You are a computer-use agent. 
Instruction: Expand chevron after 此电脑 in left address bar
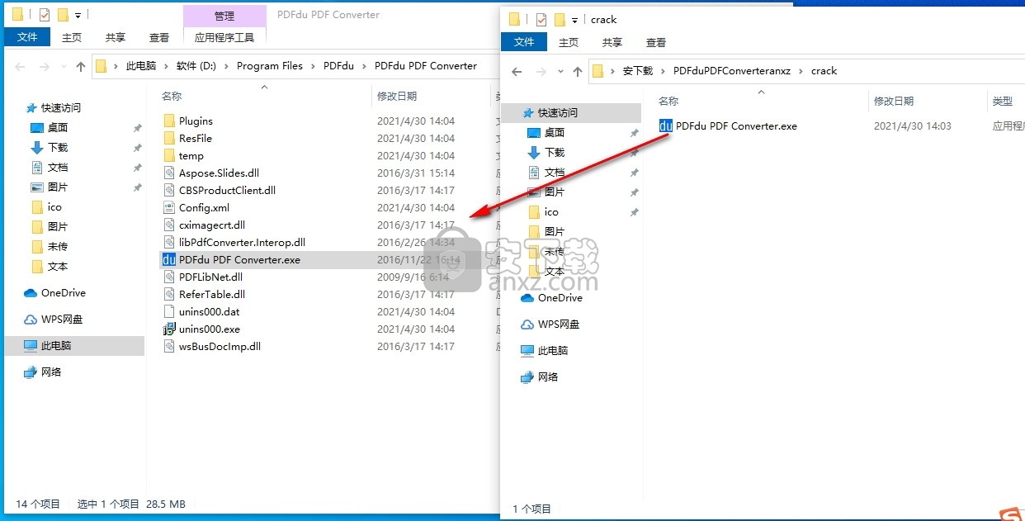point(166,66)
